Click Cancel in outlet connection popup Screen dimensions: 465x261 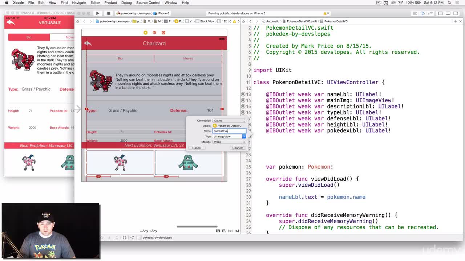tap(197, 148)
